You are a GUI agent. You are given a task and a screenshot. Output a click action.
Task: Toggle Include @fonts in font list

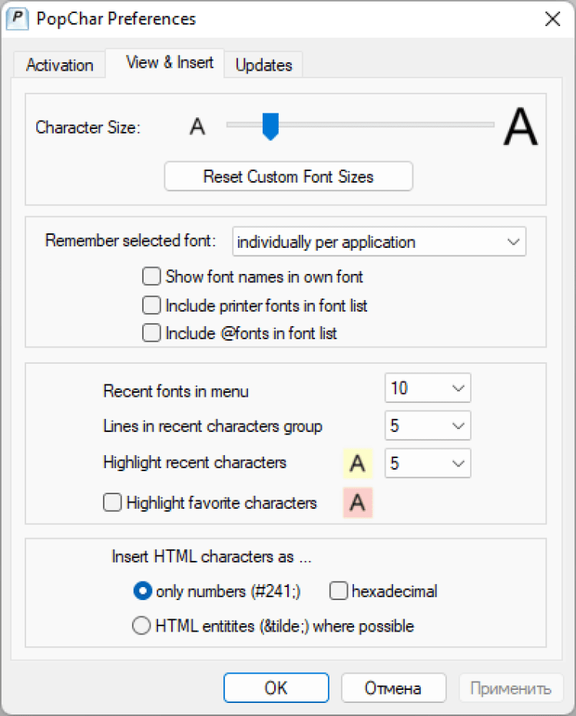click(152, 334)
